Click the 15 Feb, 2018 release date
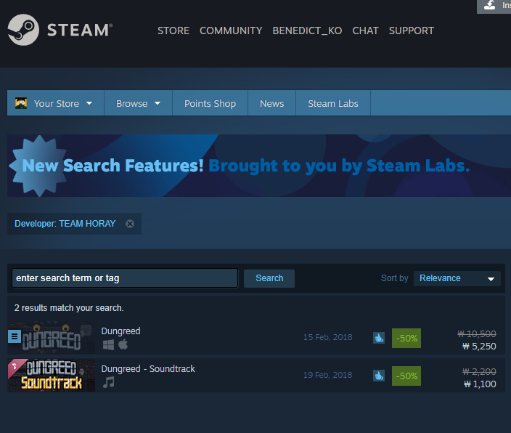Screen dimensions: 511x433 pos(327,337)
